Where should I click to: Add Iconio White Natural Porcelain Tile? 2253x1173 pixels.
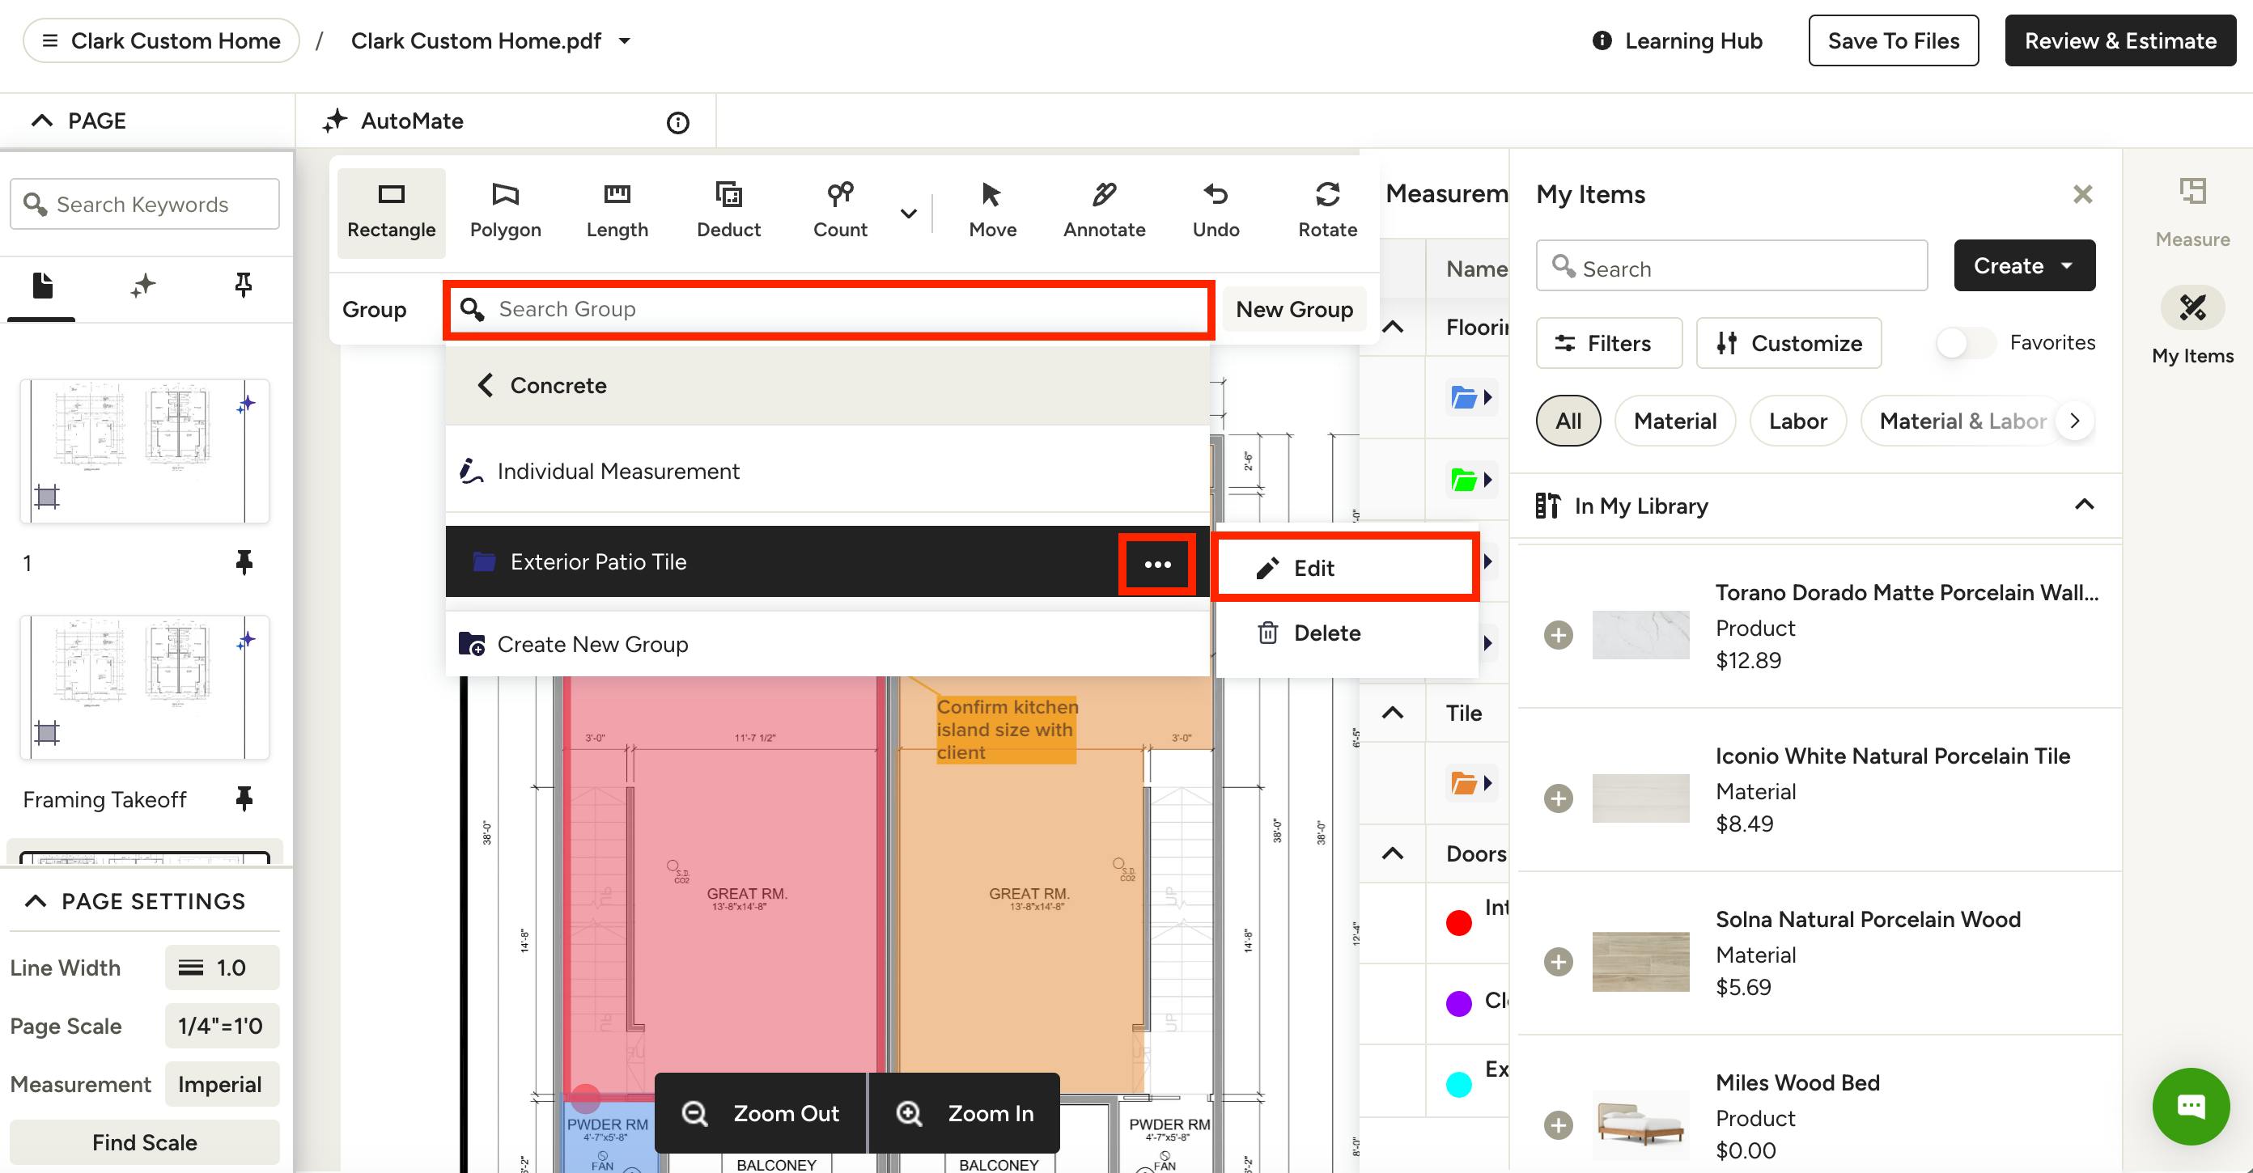(x=1558, y=798)
